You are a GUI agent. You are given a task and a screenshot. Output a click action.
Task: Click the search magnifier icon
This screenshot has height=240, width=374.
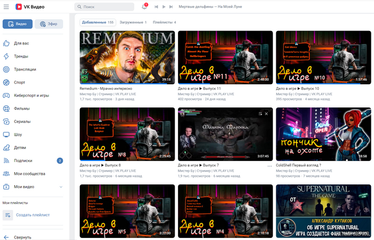(x=80, y=7)
